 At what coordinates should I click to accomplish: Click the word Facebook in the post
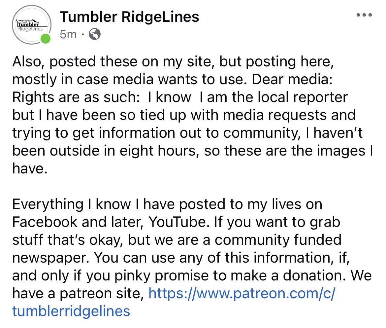pyautogui.click(x=45, y=222)
